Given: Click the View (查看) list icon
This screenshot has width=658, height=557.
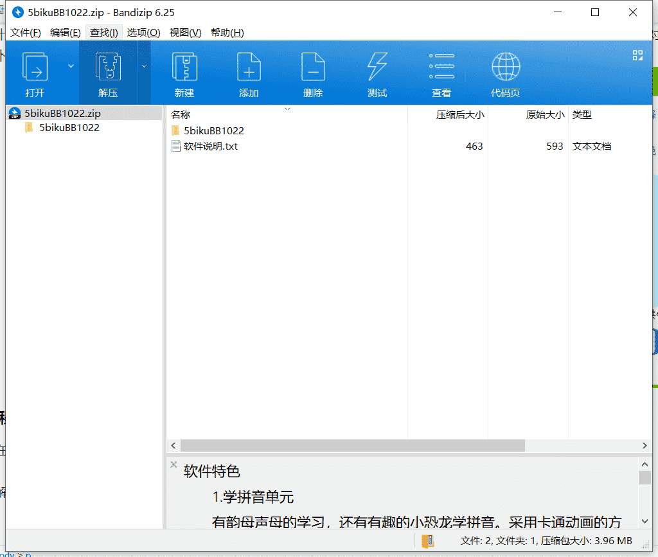Looking at the screenshot, I should pyautogui.click(x=441, y=66).
